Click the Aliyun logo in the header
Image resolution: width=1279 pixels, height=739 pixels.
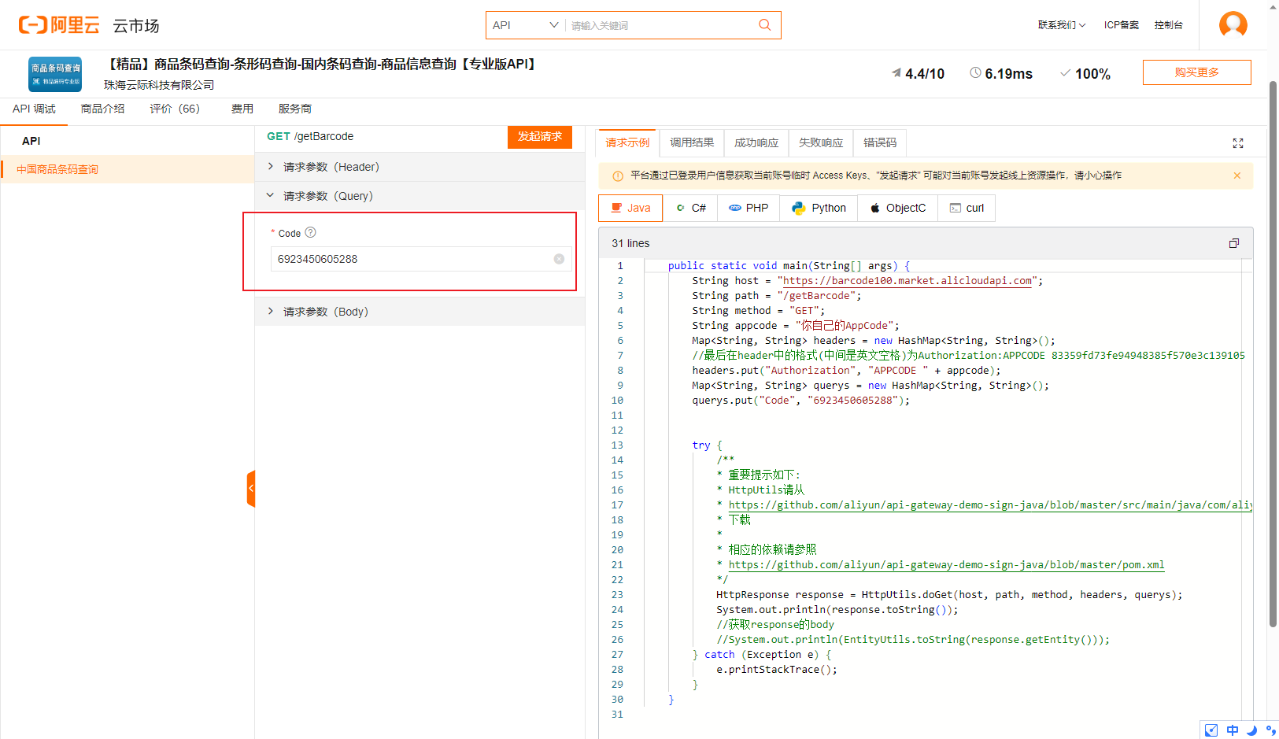coord(59,25)
